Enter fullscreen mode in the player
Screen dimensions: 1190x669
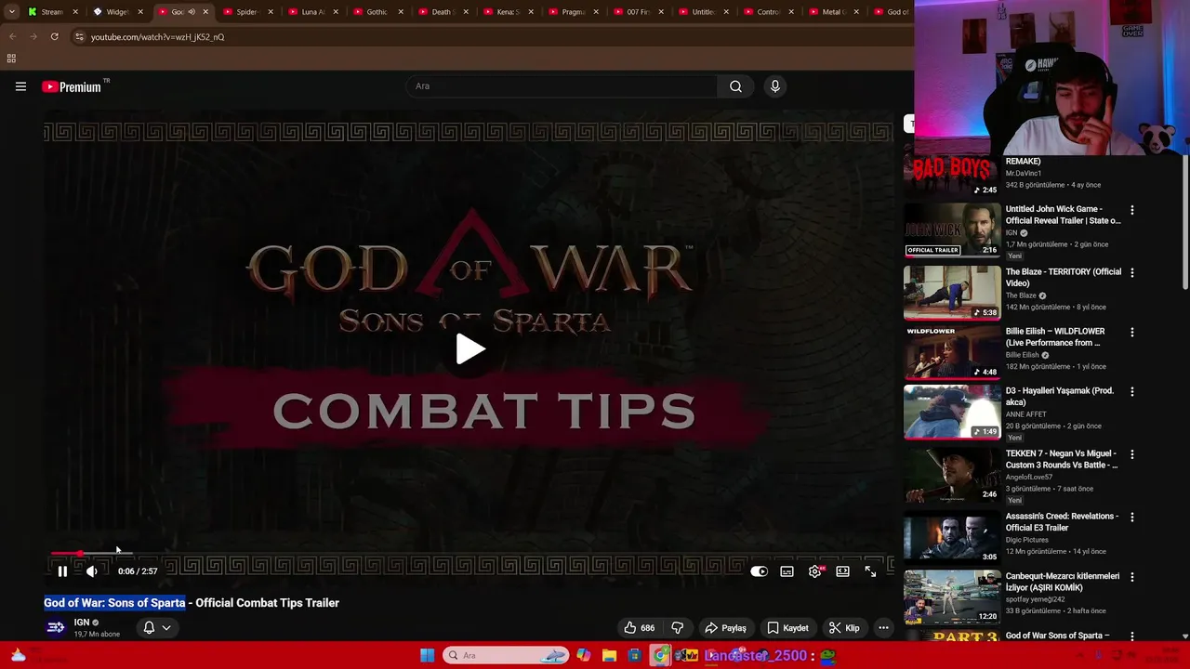[870, 571]
